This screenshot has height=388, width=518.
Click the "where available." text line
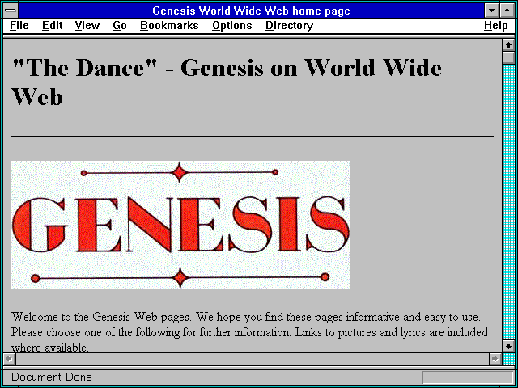50,347
